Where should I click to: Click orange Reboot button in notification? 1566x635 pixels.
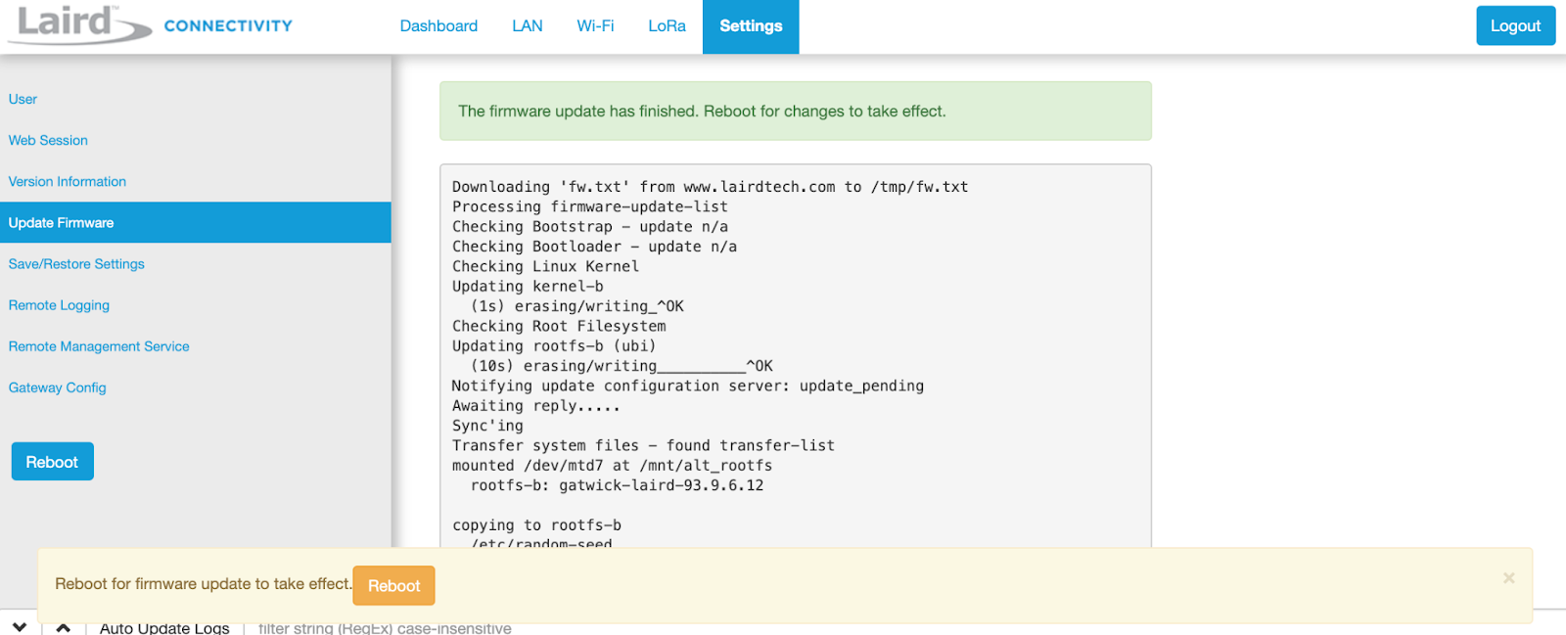click(393, 585)
